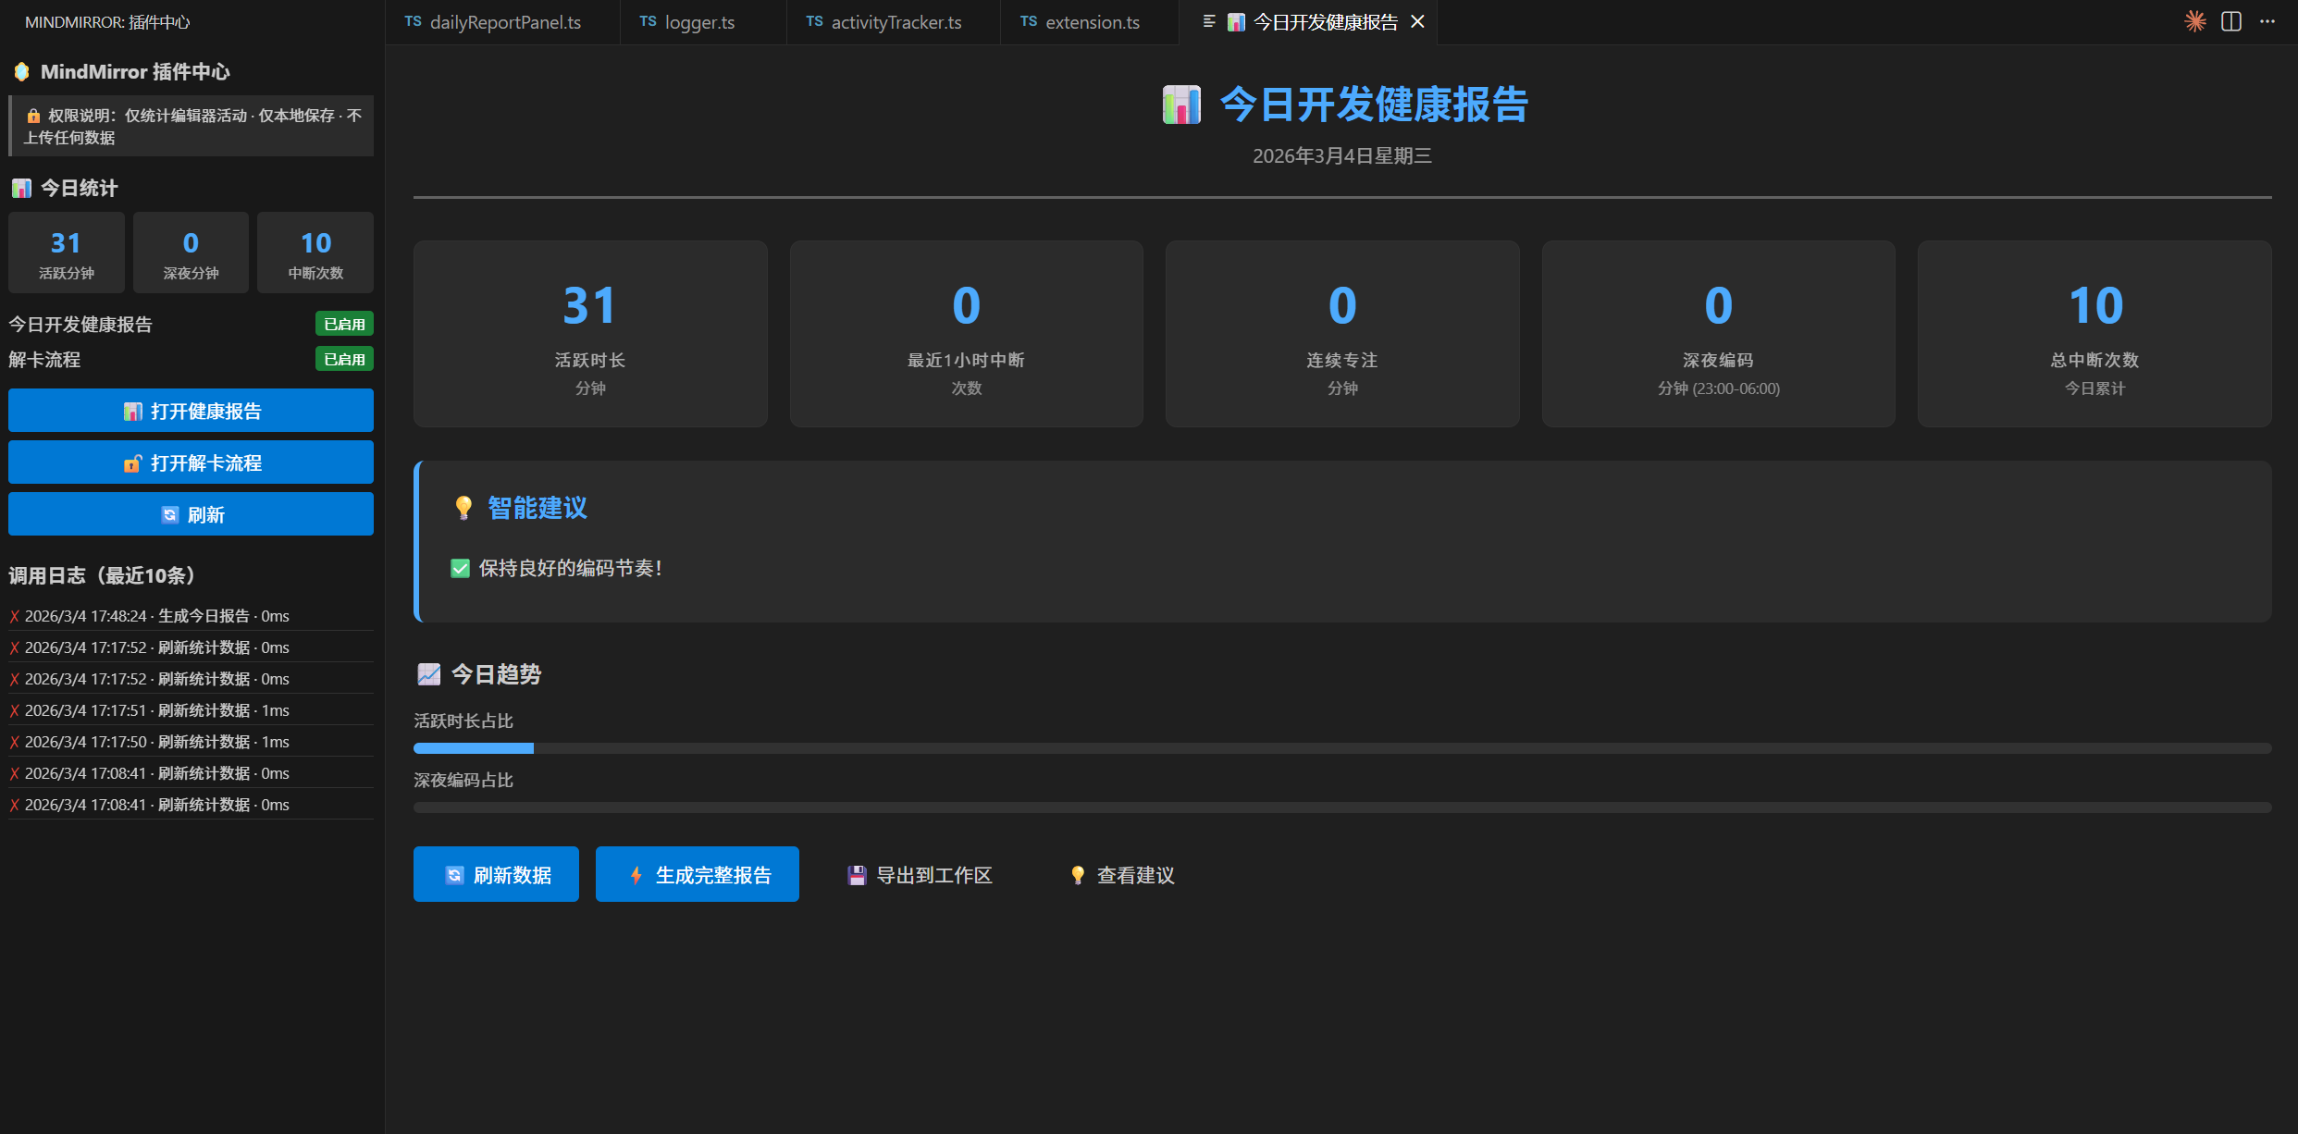Click the MindMirror logo icon in sidebar

pyautogui.click(x=22, y=71)
